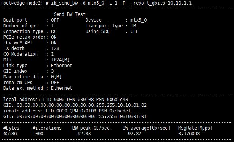Select the mlx5_0 device value
The width and height of the screenshot is (234, 142).
click(x=139, y=20)
